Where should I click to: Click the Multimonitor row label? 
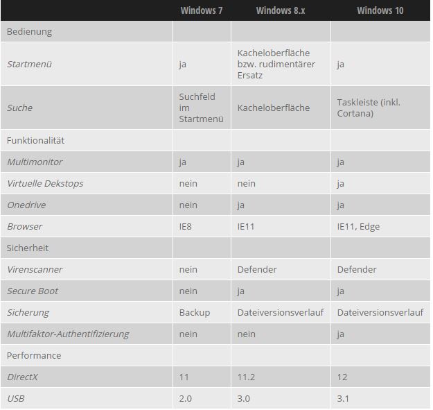tap(35, 162)
